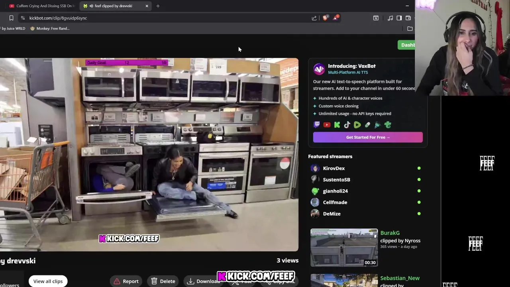This screenshot has height=287, width=510.
Task: View site information icon left of URL
Action: (x=23, y=18)
